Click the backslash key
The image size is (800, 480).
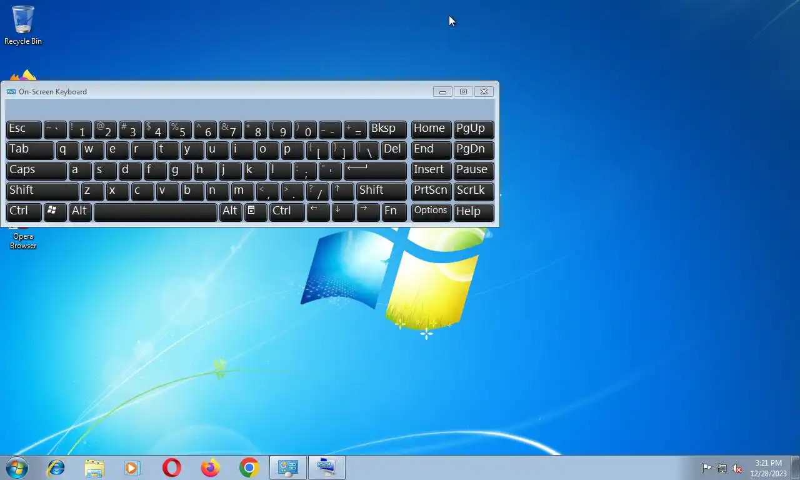tap(367, 150)
